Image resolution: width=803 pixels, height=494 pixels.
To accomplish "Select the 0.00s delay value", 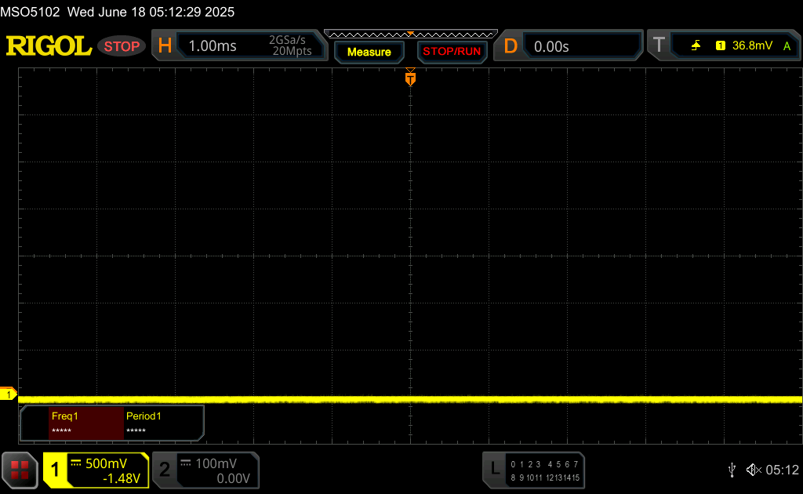I will pyautogui.click(x=551, y=46).
